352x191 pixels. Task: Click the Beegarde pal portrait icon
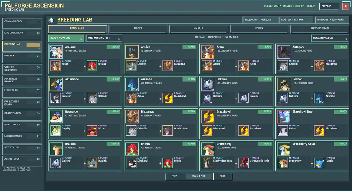click(x=56, y=117)
